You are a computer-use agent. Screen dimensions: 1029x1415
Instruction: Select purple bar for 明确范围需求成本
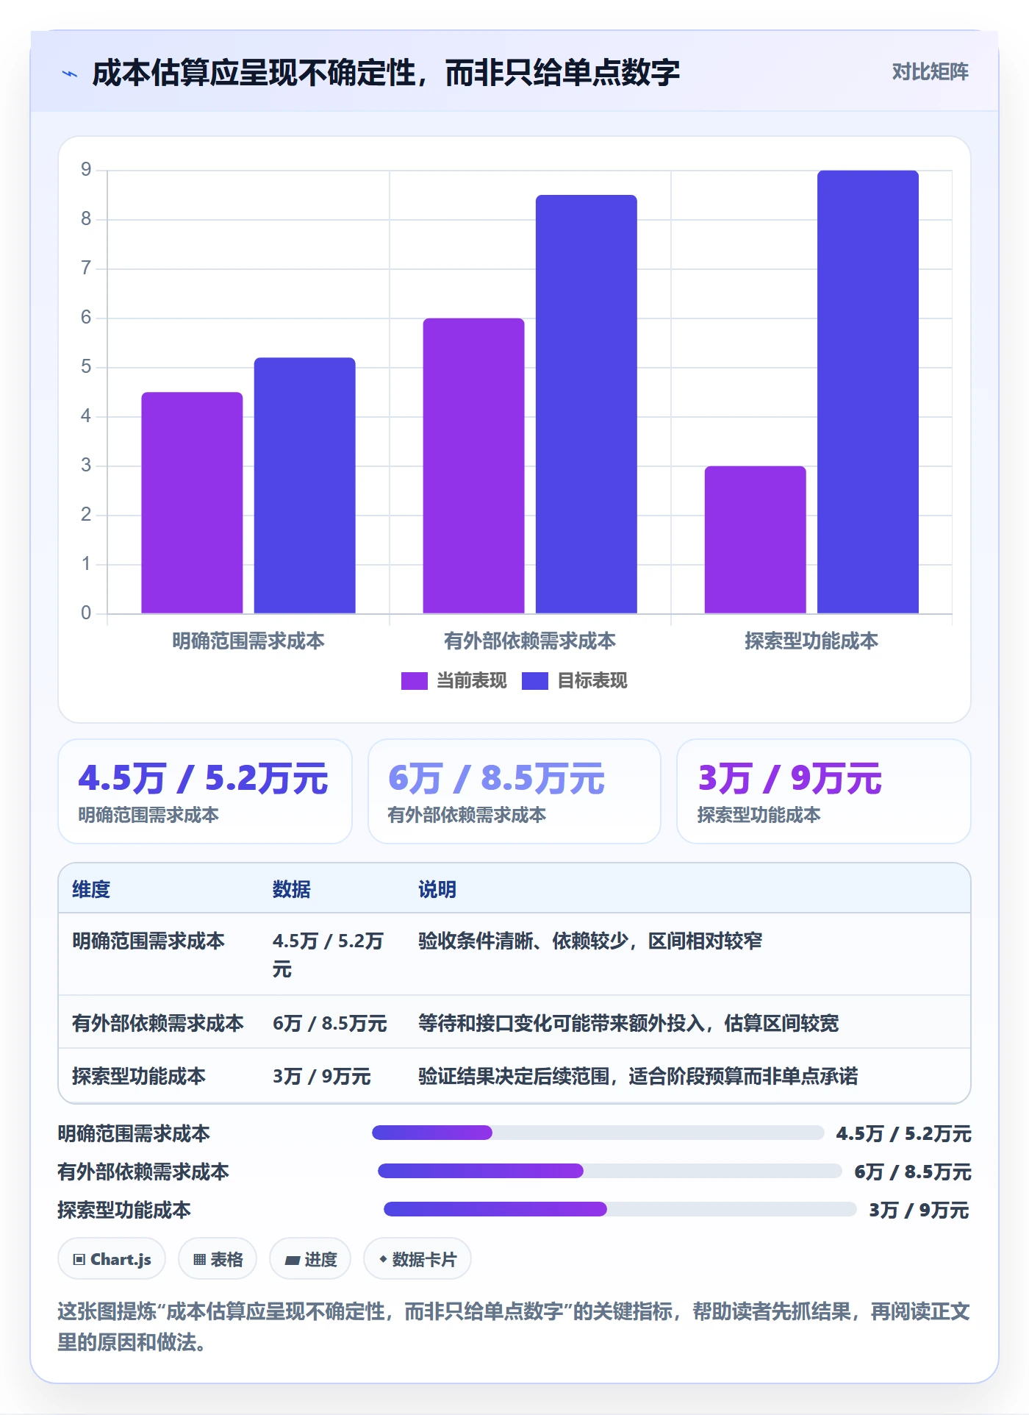coord(192,502)
